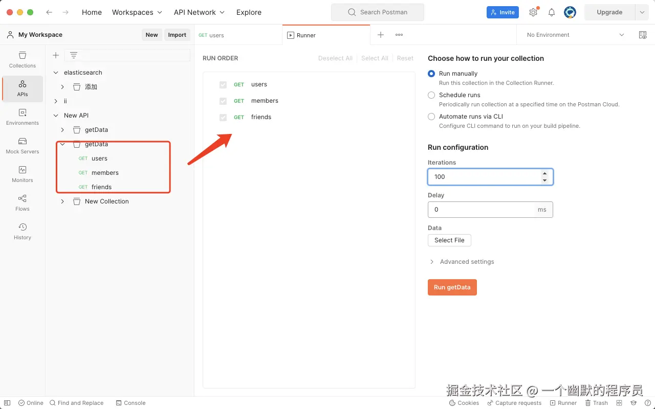Click the Invite button
655x409 pixels.
click(503, 12)
